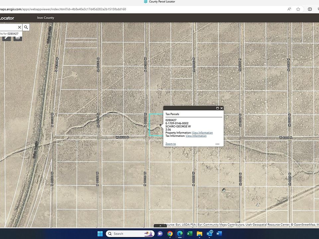Click the magnifying glass search button
The image size is (319, 239).
(x=26, y=27)
